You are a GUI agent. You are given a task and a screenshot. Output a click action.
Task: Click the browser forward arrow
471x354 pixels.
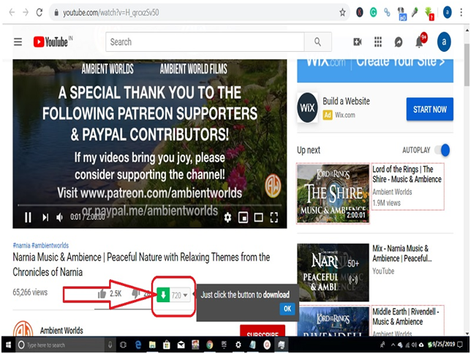[x=26, y=12]
